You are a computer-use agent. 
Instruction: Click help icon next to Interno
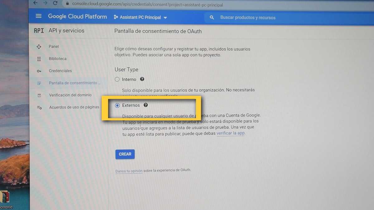click(x=142, y=79)
